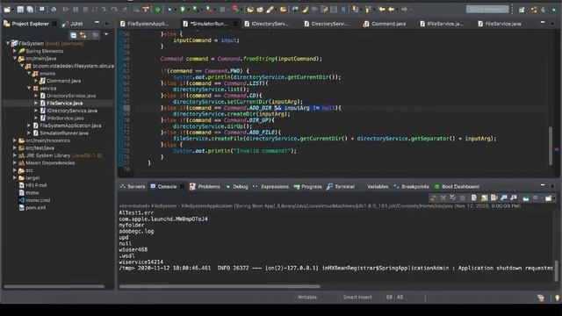
Task: Open the Terminal view tab
Action: coord(341,187)
